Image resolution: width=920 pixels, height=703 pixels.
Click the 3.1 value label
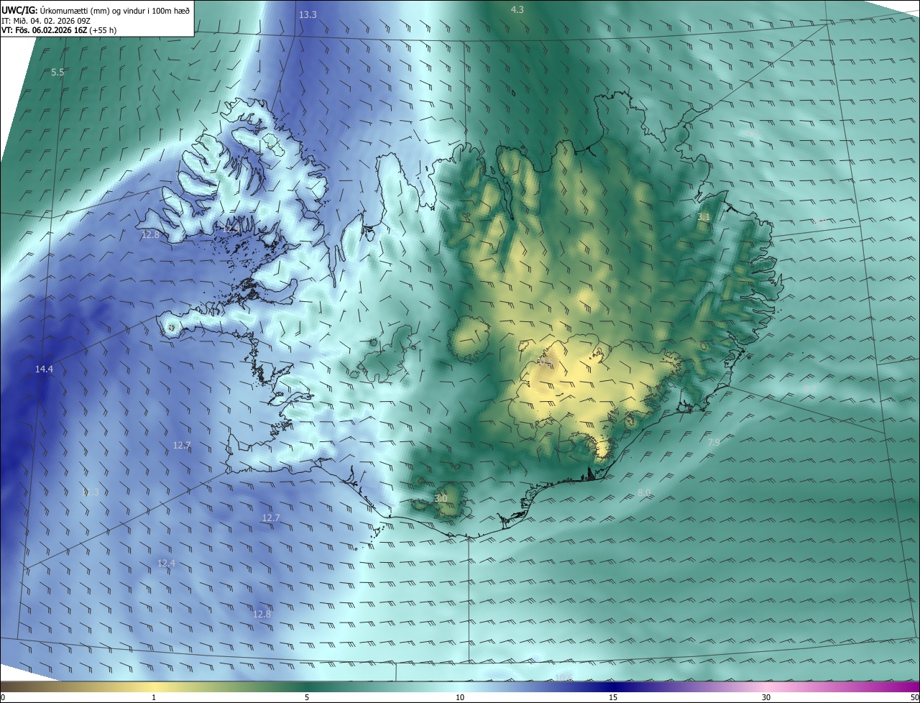pyautogui.click(x=704, y=216)
